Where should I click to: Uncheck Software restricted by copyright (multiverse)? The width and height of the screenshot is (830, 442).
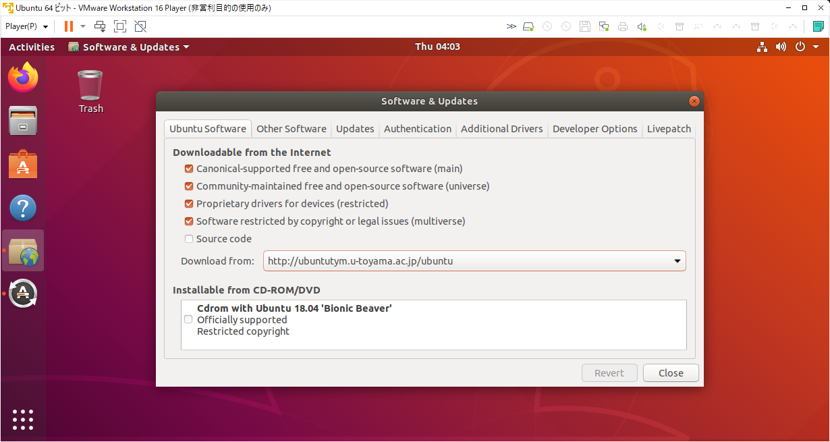[x=189, y=221]
